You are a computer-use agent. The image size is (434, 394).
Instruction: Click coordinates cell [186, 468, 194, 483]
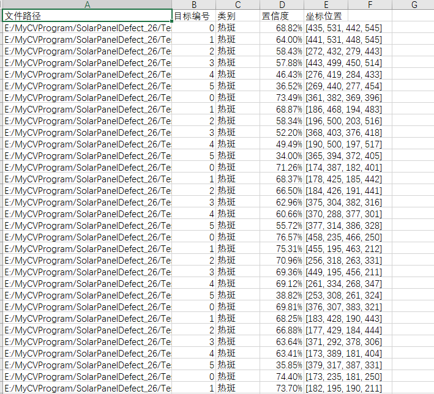click(343, 109)
